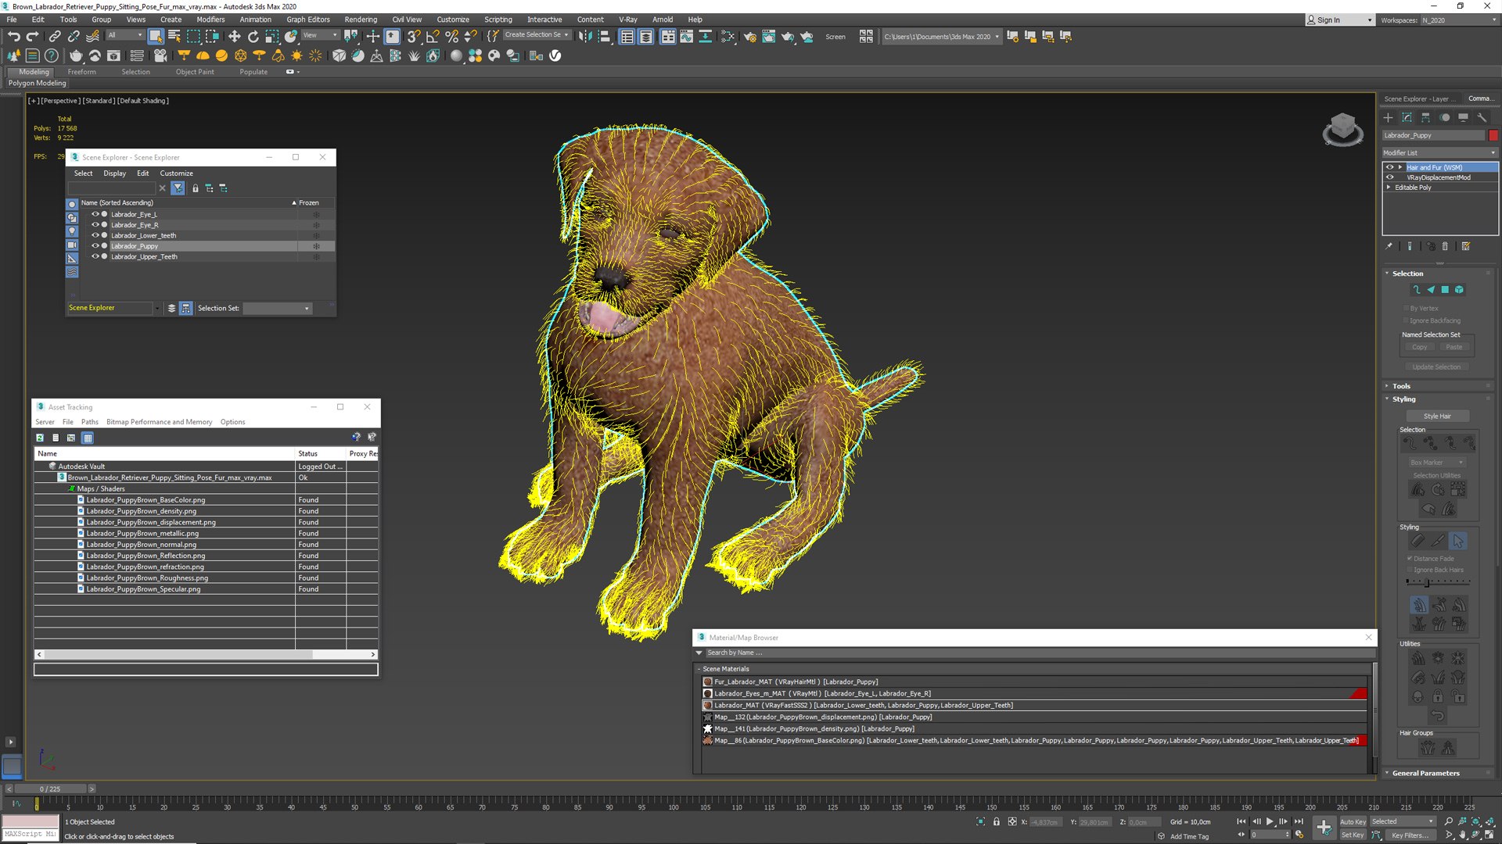The height and width of the screenshot is (844, 1502).
Task: Click the red object color swatch
Action: pos(1493,135)
